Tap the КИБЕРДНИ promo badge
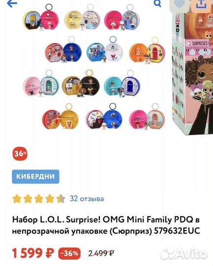 point(35,177)
